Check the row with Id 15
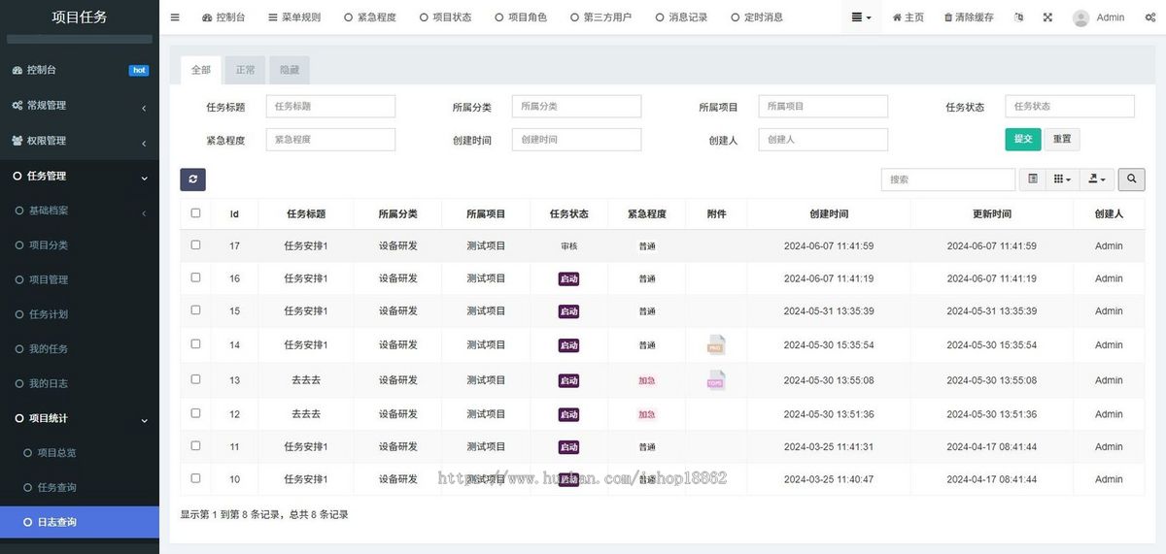 pyautogui.click(x=195, y=310)
